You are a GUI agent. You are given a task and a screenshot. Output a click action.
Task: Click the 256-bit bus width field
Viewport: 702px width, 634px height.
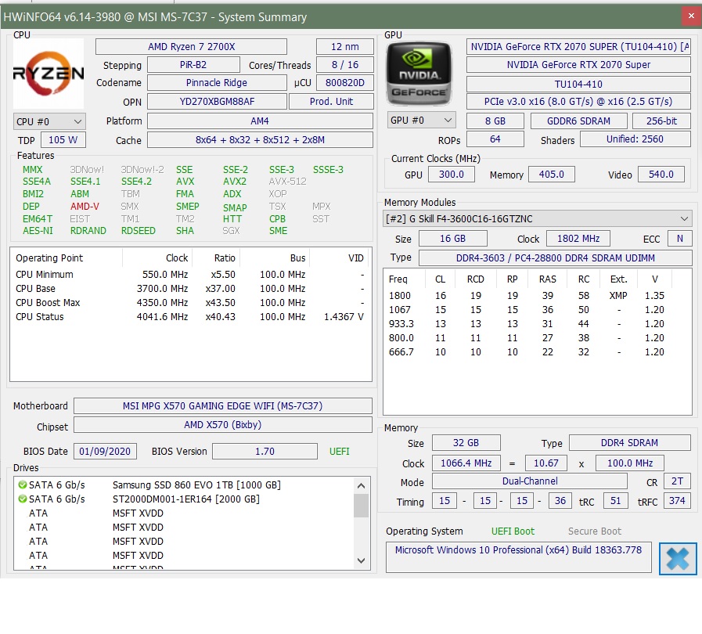tap(662, 121)
